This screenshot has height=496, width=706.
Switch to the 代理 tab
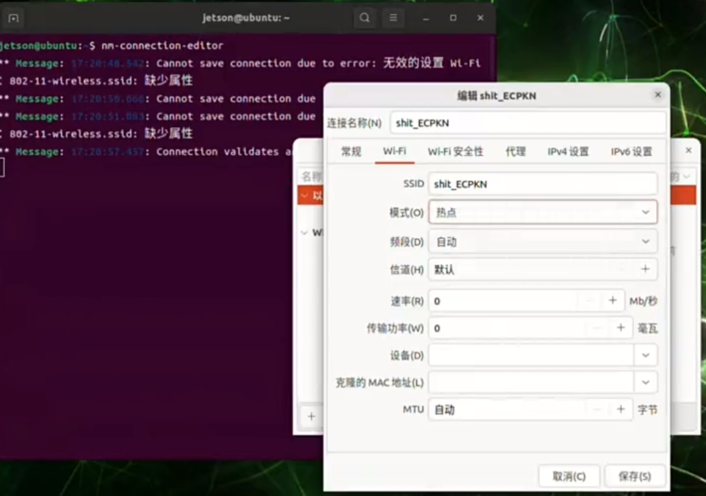click(516, 151)
